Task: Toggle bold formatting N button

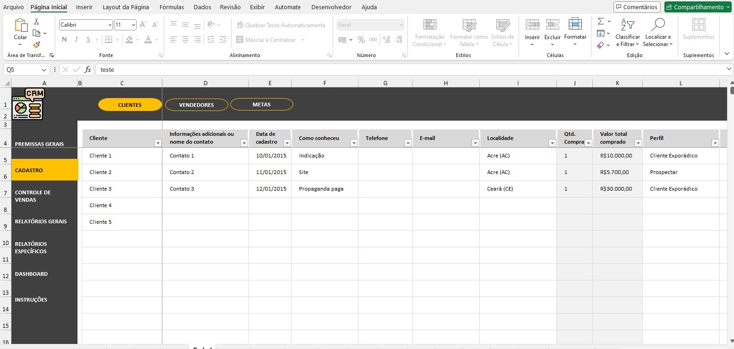Action: (64, 40)
